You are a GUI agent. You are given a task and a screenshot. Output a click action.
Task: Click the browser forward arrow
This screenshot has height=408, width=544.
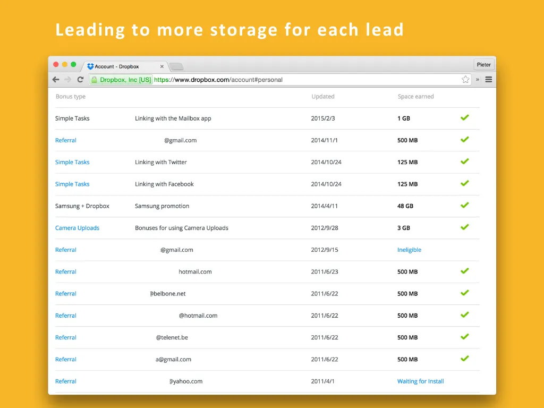68,80
